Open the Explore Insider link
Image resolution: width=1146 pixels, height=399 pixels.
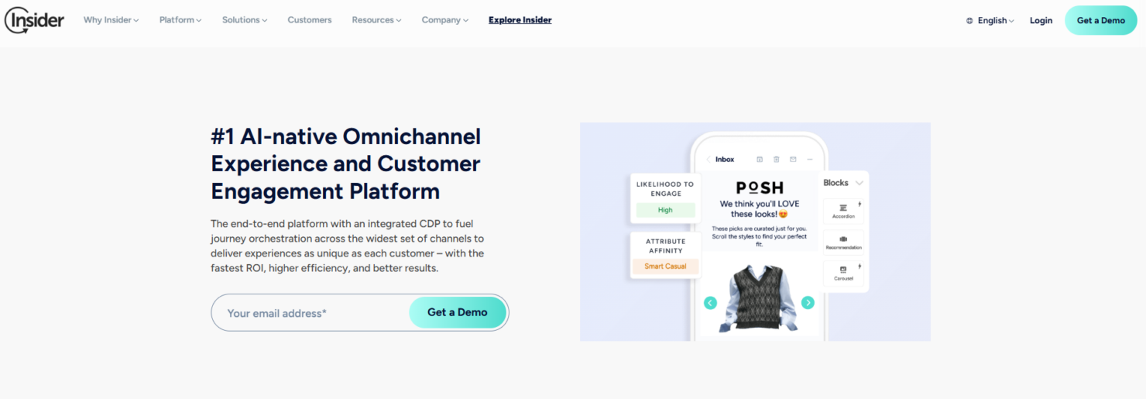pyautogui.click(x=520, y=20)
